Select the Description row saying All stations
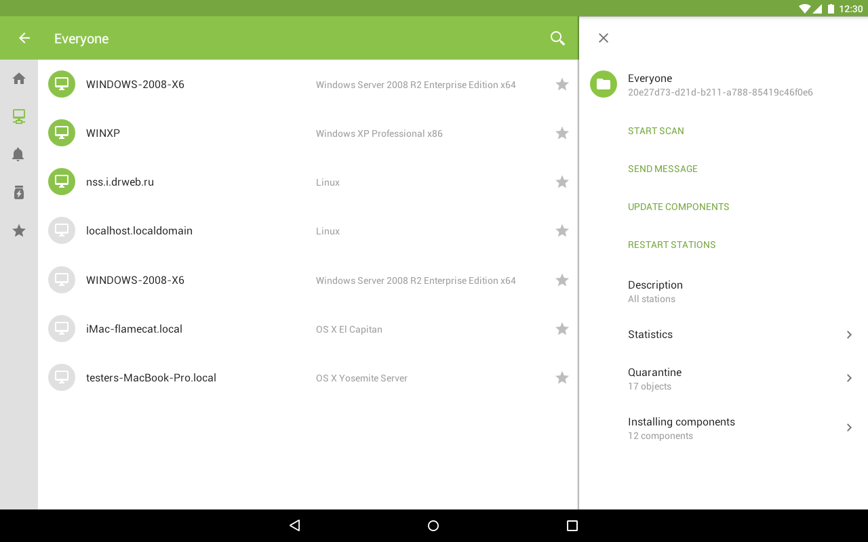Image resolution: width=868 pixels, height=542 pixels. 724,291
